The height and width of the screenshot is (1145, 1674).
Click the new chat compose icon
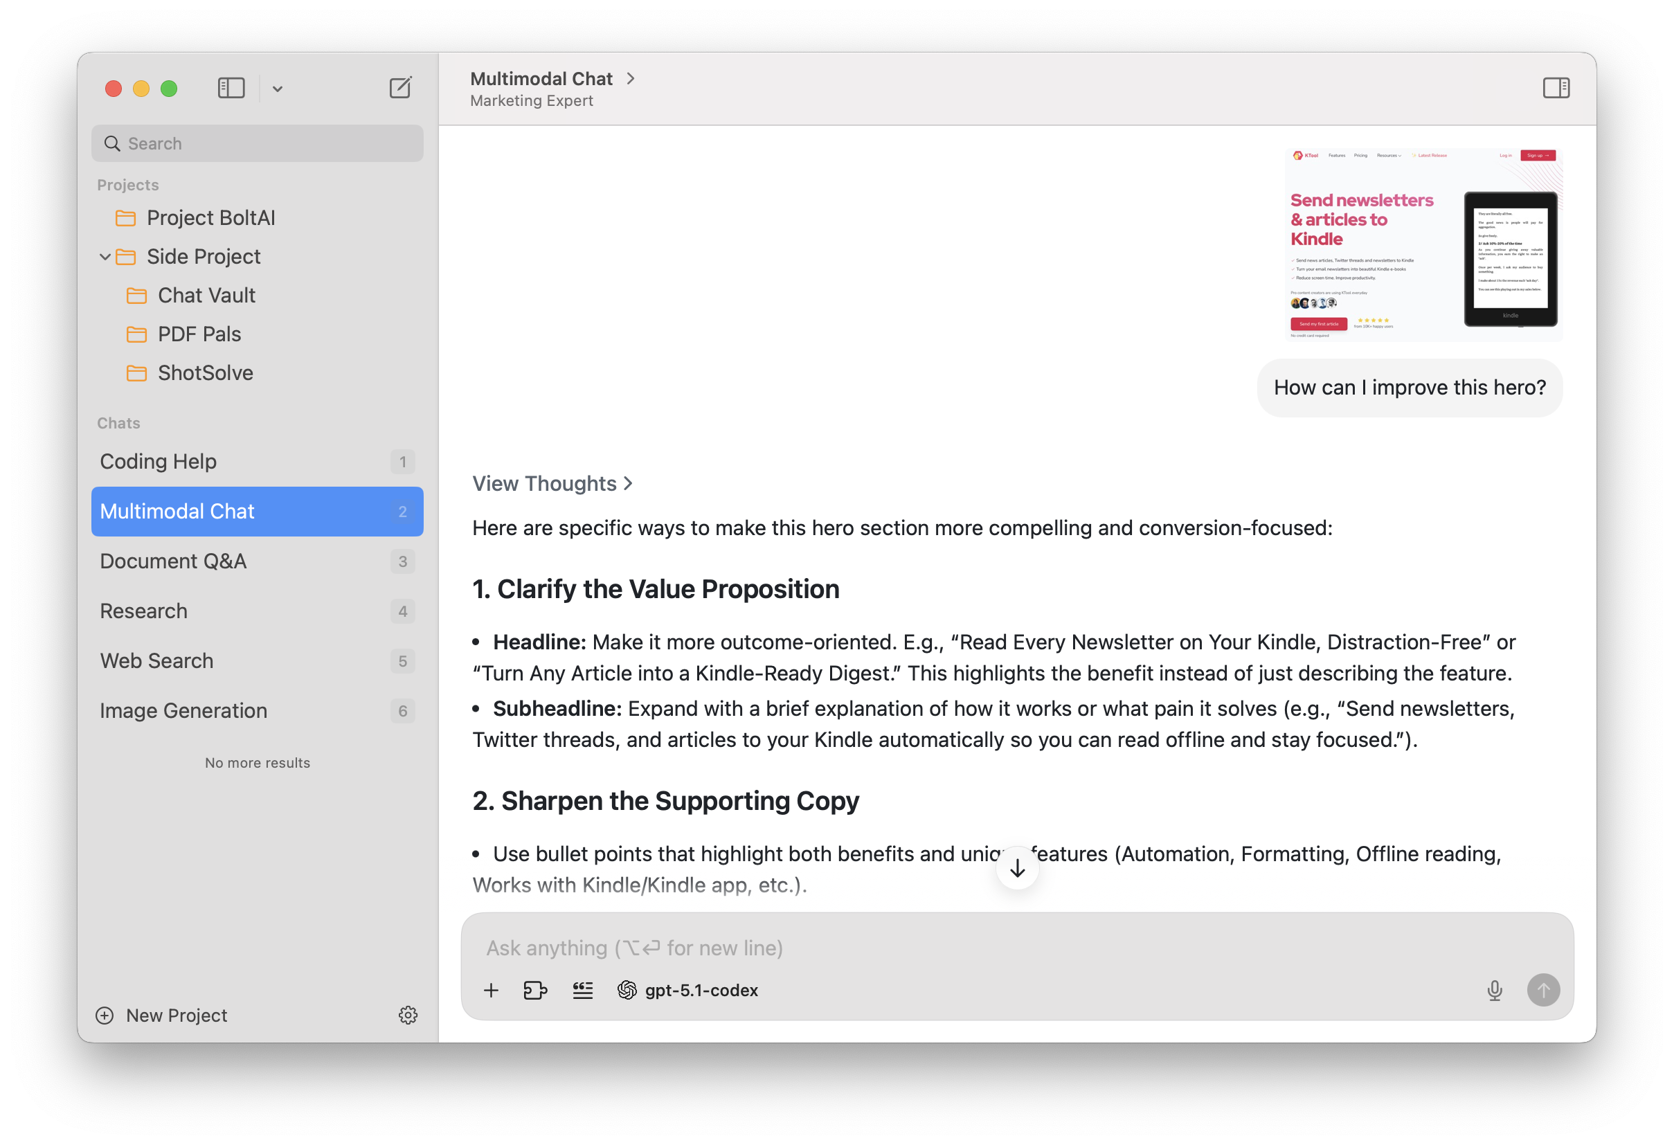click(399, 88)
